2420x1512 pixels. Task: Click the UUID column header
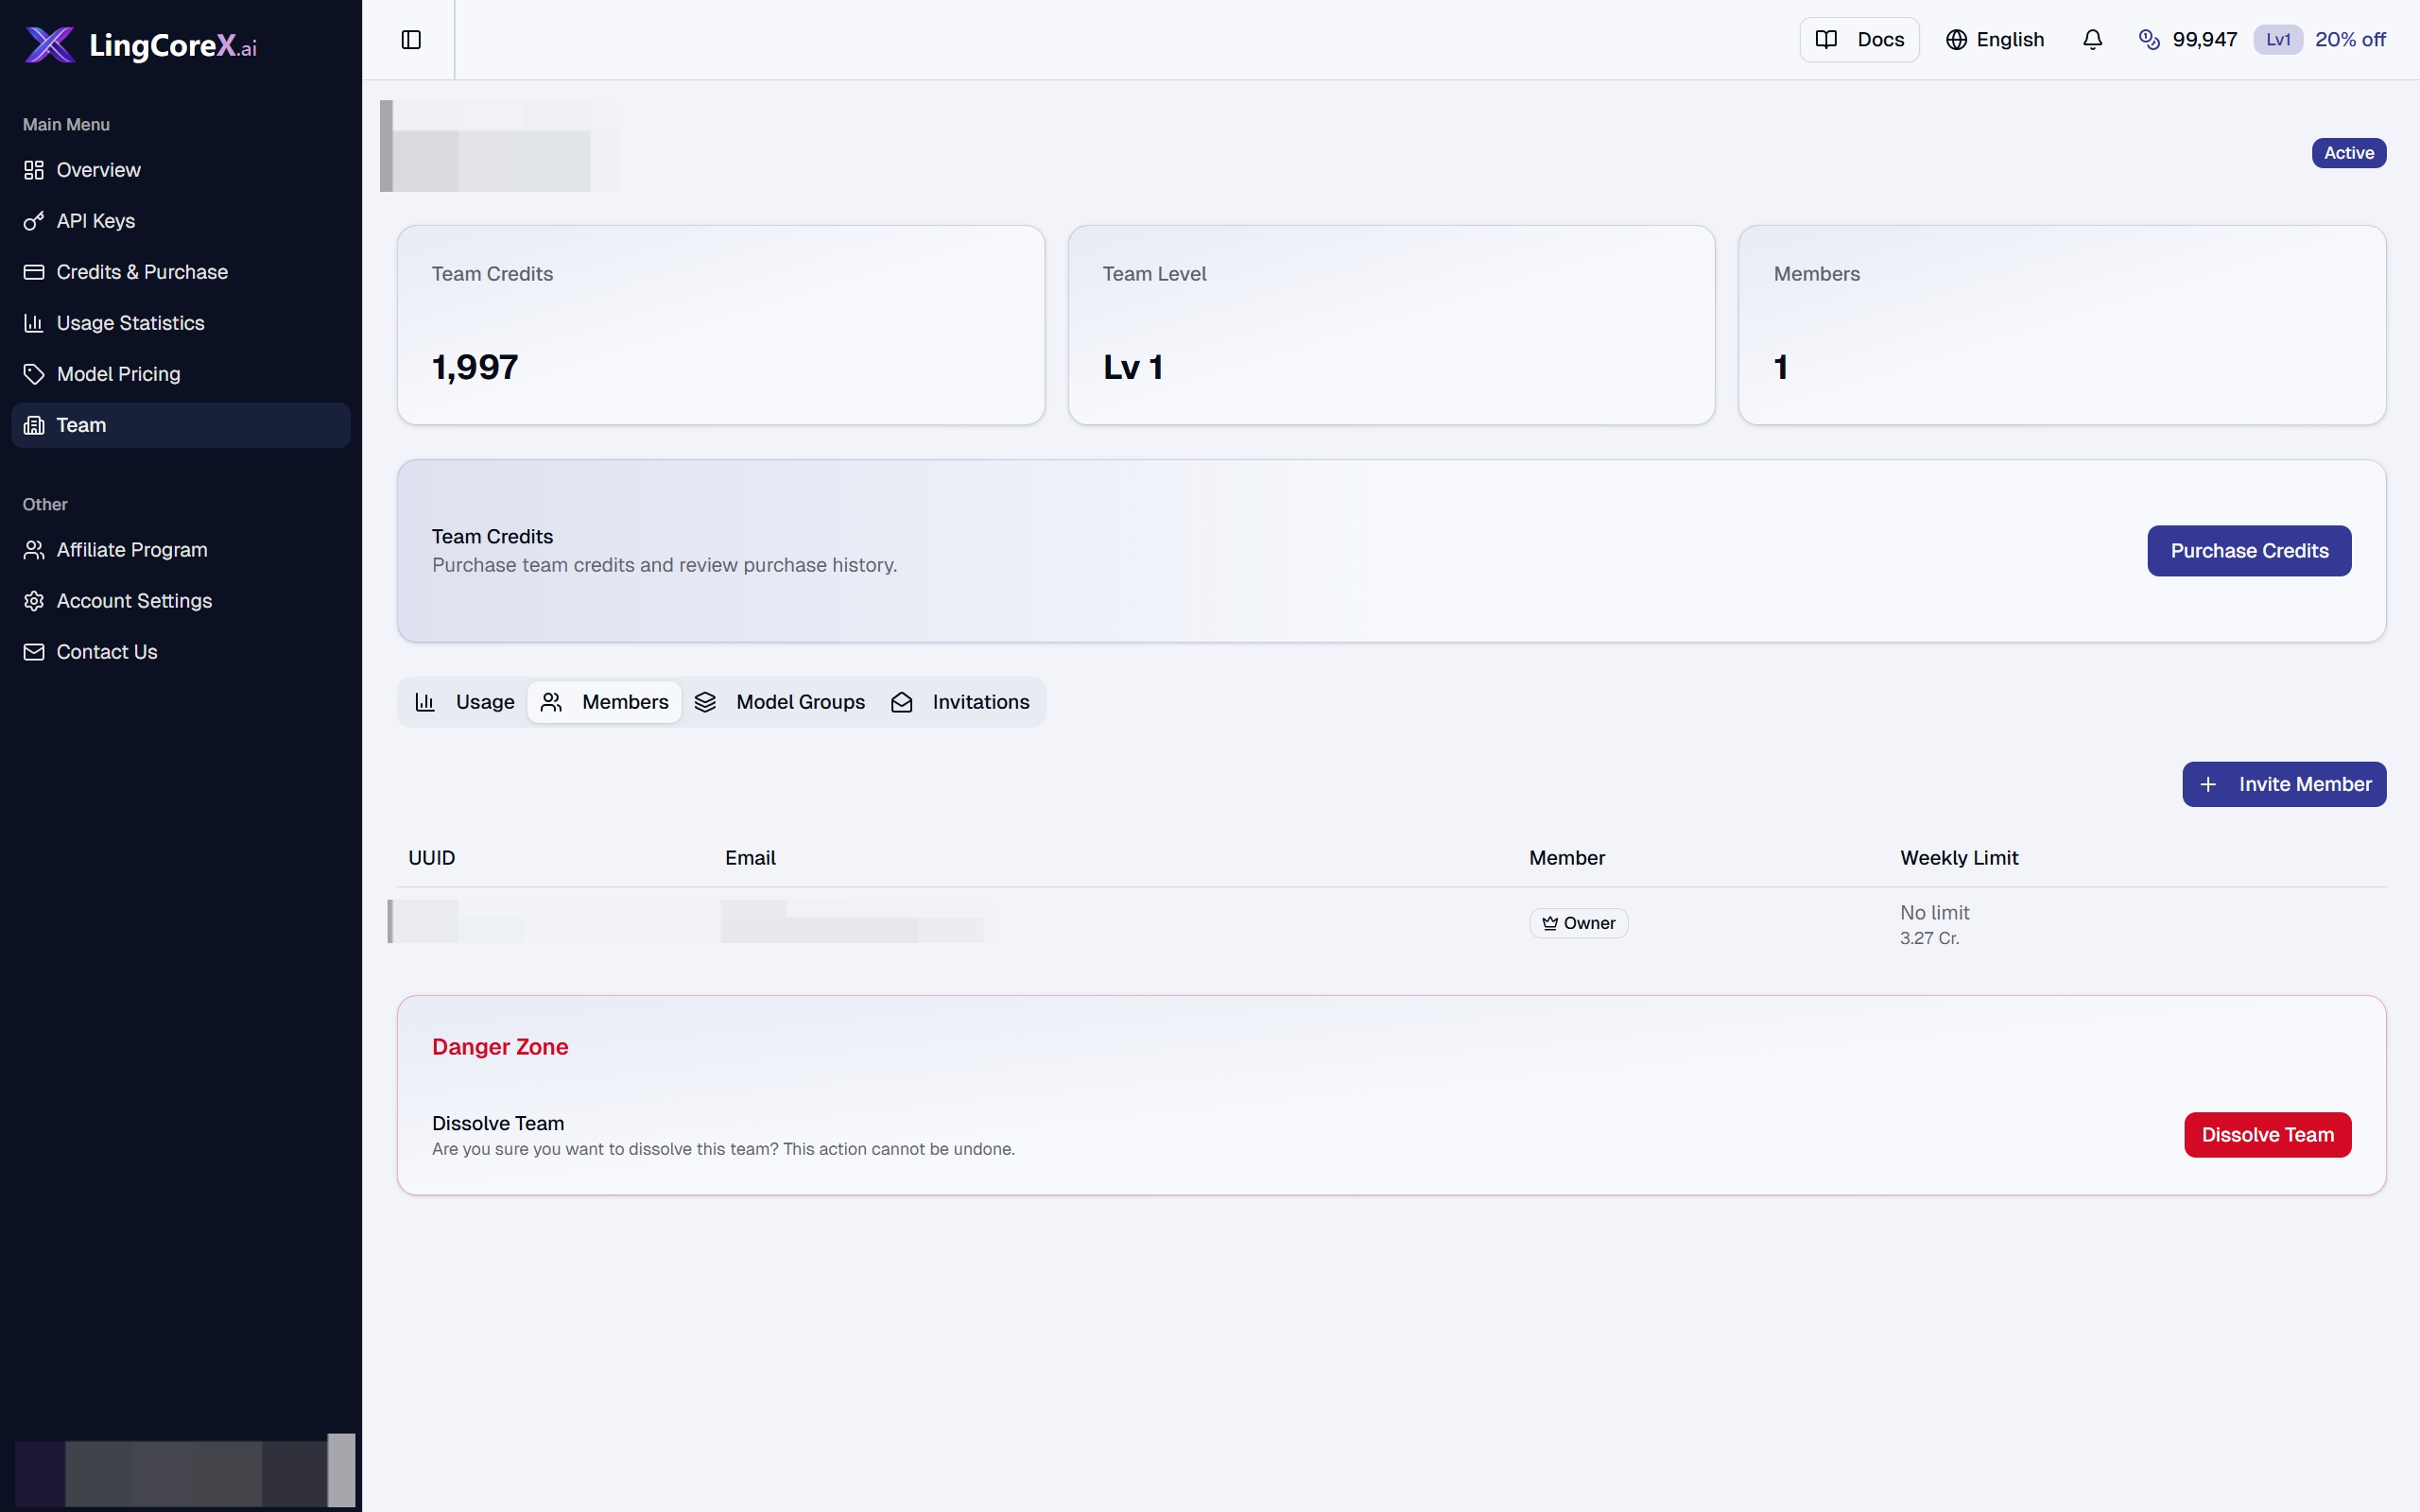pos(431,858)
